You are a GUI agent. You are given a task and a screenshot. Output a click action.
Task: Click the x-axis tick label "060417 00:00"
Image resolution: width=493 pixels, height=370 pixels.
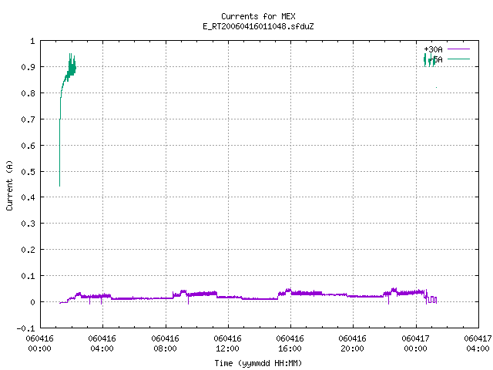[x=415, y=344]
